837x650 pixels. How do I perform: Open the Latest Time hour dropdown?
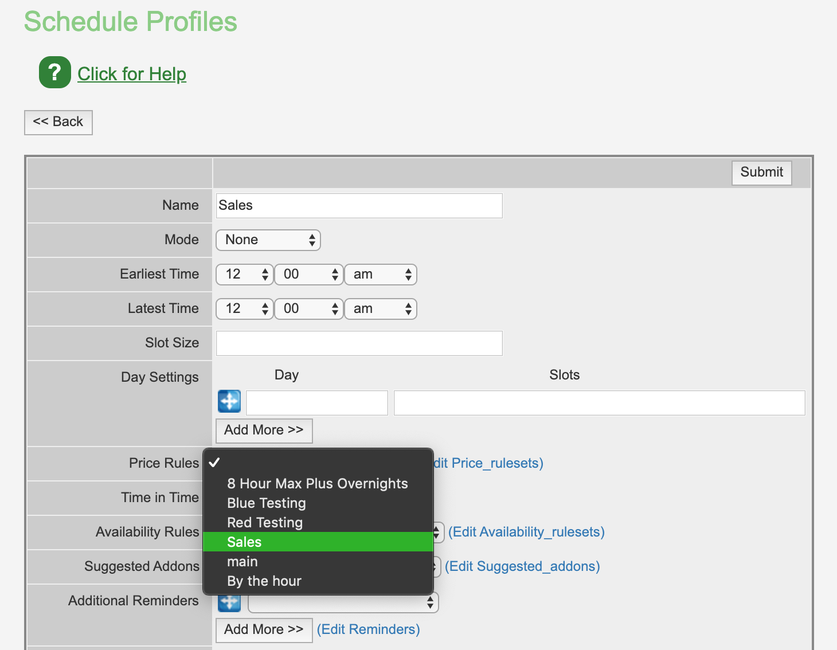244,309
